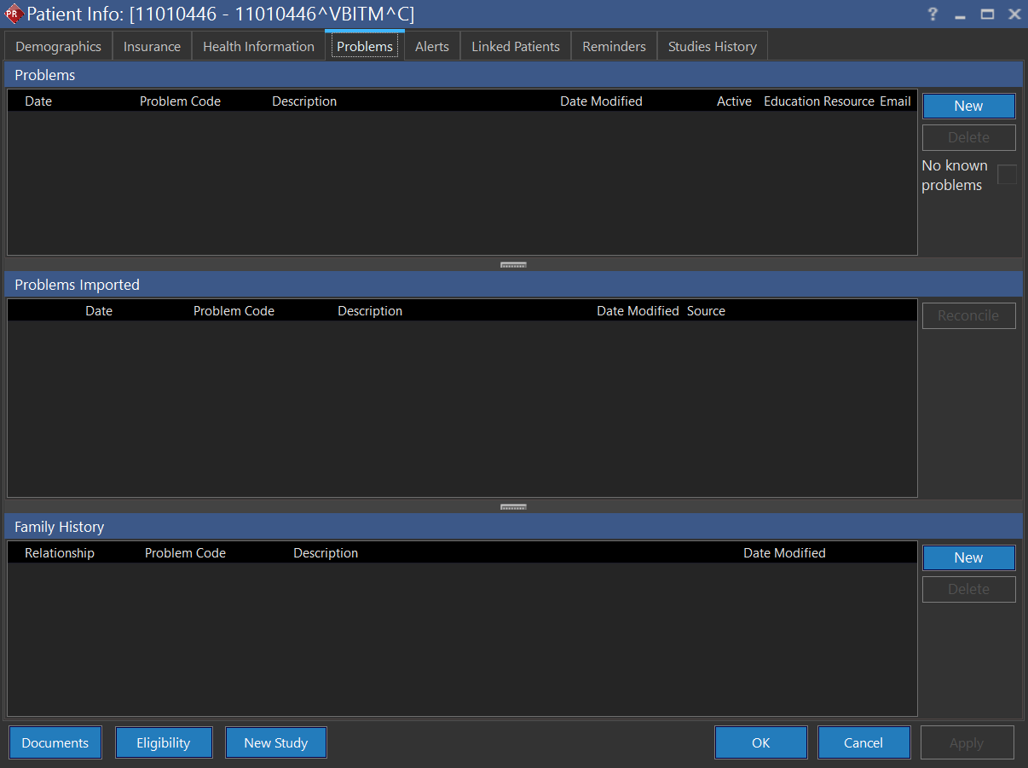Select the Health Information tab

(x=258, y=46)
